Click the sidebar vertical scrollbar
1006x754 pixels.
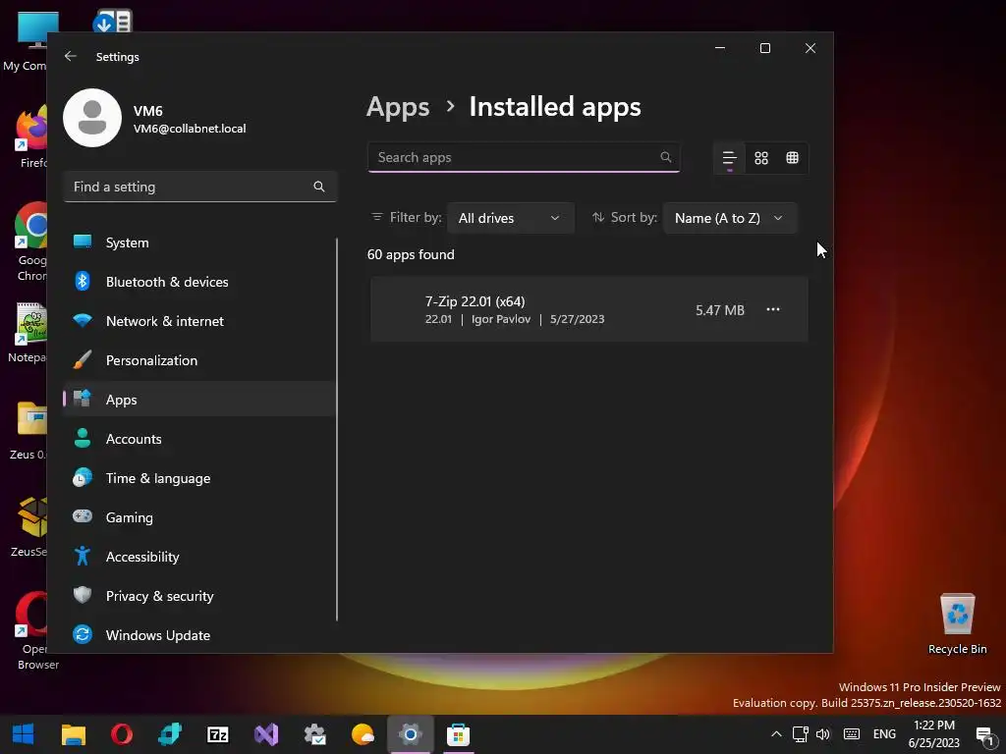337,430
